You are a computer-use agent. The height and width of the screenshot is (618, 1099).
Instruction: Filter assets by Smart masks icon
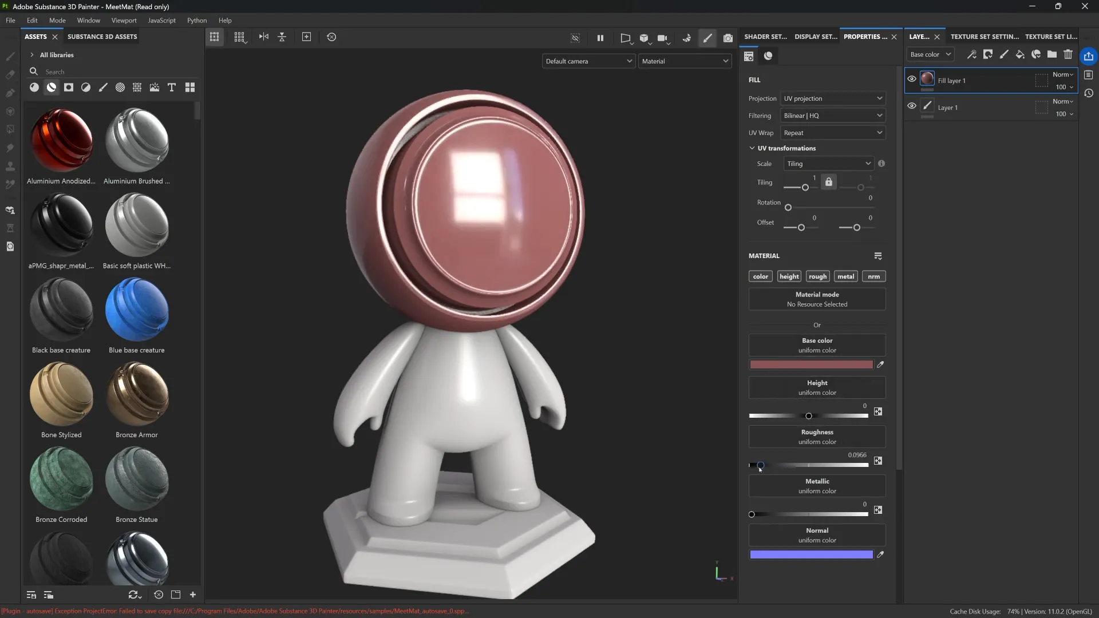pyautogui.click(x=69, y=88)
